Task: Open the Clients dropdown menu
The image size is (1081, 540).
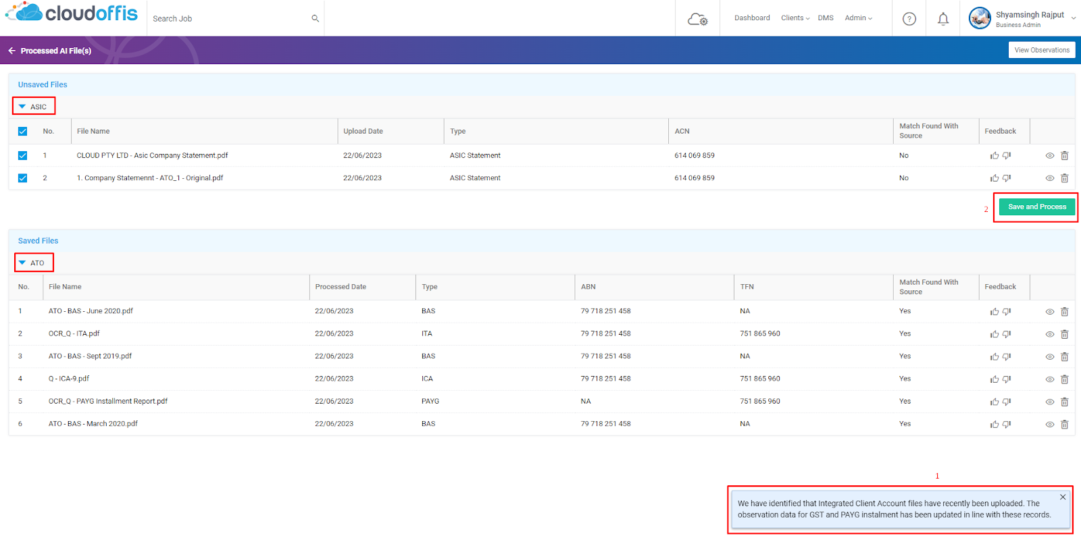Action: point(795,18)
